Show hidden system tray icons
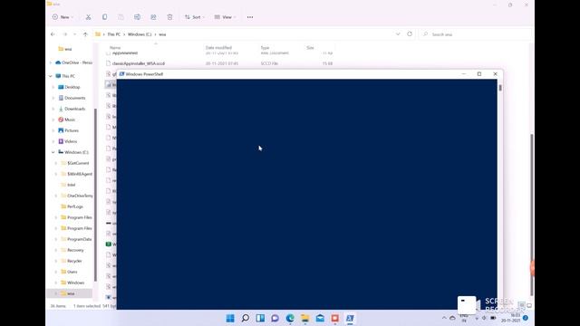 coord(444,318)
